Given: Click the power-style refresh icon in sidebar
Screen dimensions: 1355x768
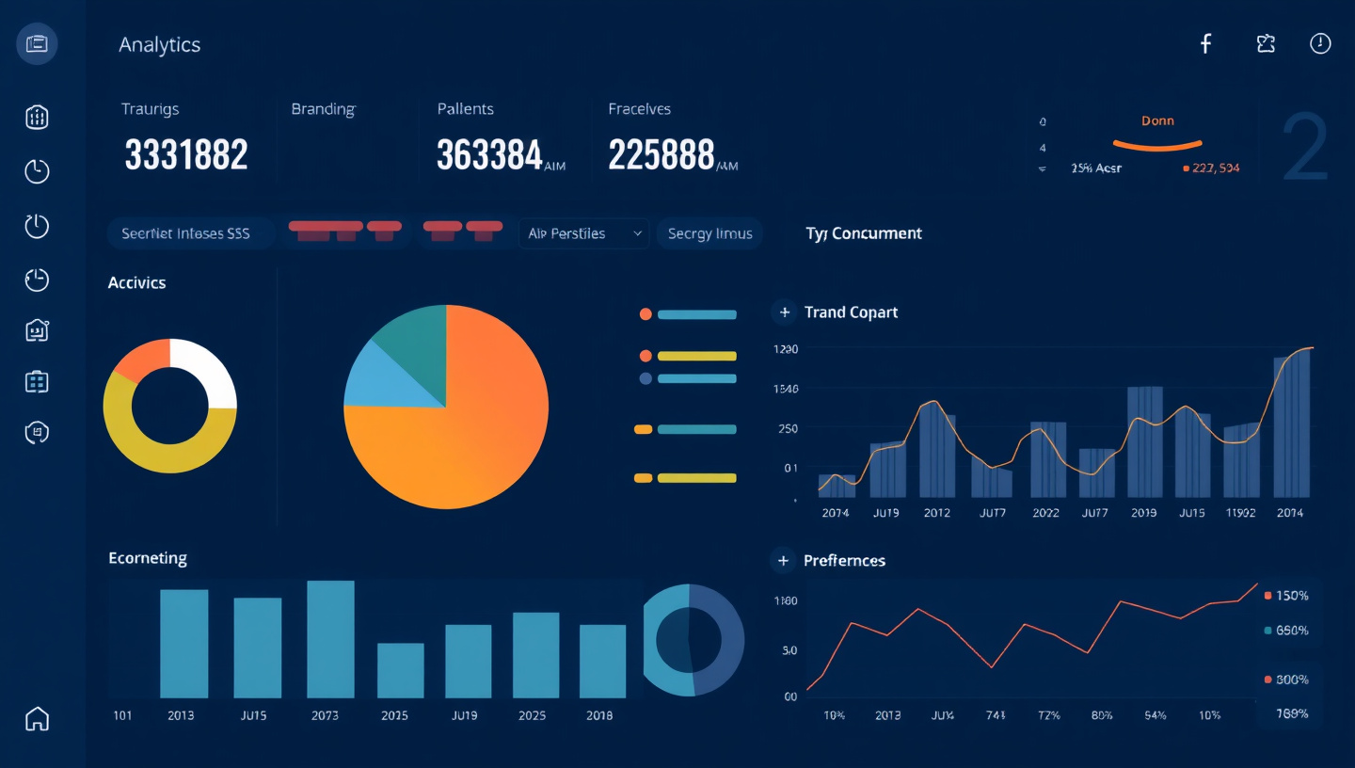Looking at the screenshot, I should [x=37, y=226].
